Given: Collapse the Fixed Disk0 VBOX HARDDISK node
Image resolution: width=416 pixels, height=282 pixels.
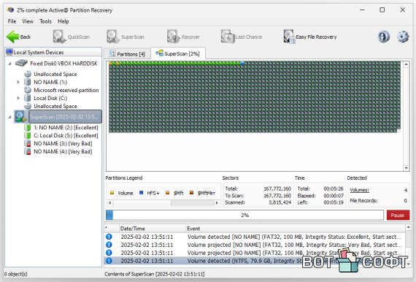Looking at the screenshot, I should [x=9, y=64].
